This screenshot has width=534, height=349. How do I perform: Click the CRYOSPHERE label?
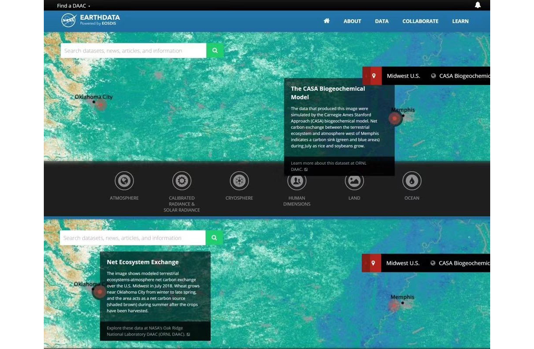(239, 198)
